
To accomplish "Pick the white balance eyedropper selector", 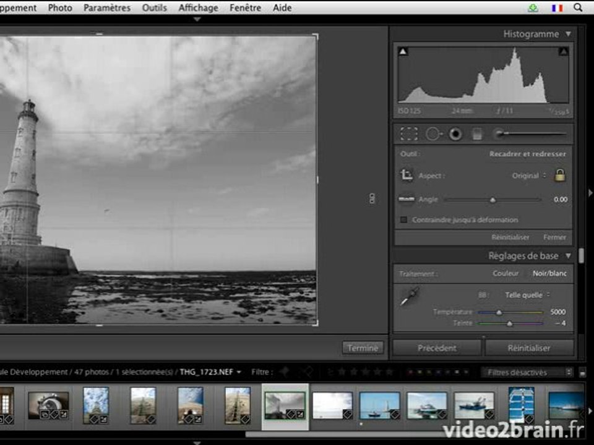I will (x=410, y=296).
